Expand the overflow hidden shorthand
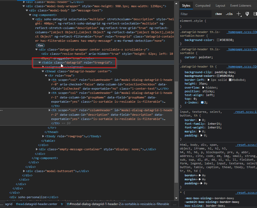Viewport: 257px width, 208px height. click(204, 88)
